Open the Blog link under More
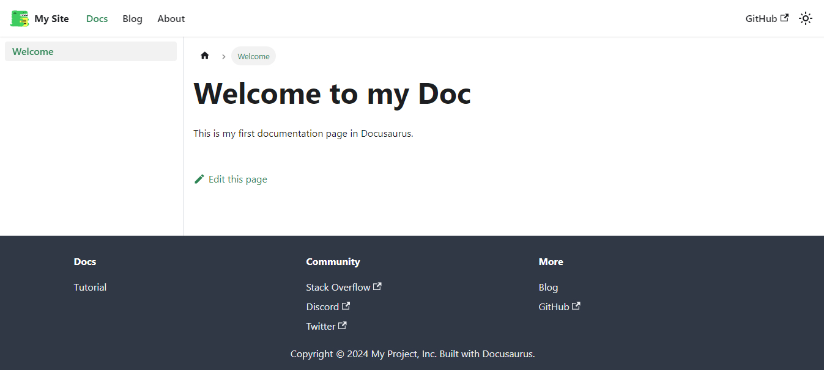This screenshot has width=824, height=370. coord(548,286)
